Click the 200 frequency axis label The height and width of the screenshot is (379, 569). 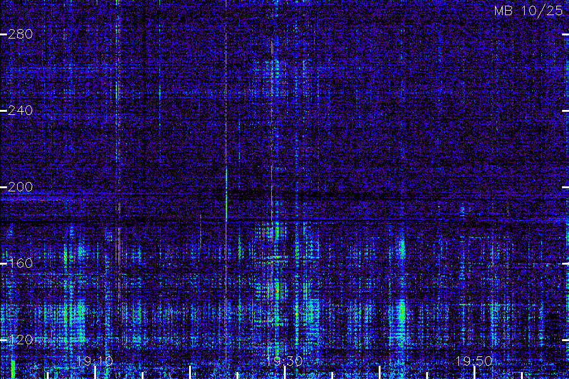(20, 187)
